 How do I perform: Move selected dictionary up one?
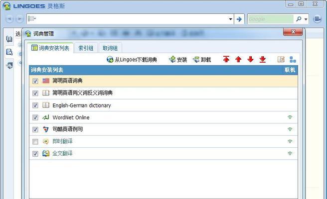click(x=238, y=59)
